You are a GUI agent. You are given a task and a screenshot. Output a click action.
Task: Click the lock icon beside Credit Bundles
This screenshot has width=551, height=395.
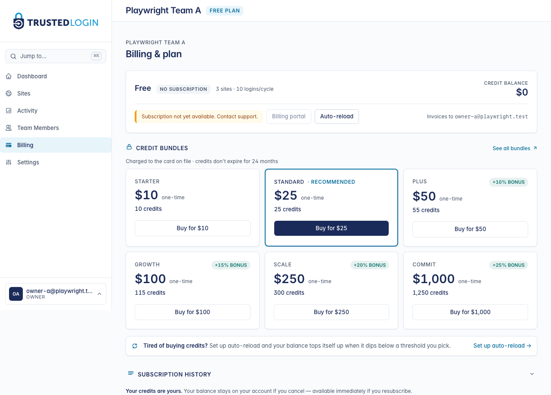(129, 147)
